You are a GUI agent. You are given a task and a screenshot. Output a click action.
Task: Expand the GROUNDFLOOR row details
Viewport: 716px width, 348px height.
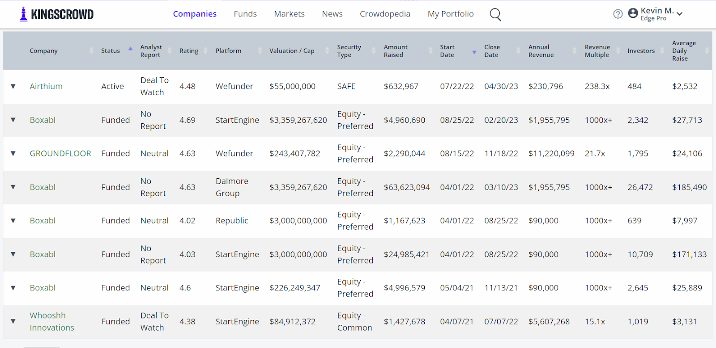coord(13,154)
